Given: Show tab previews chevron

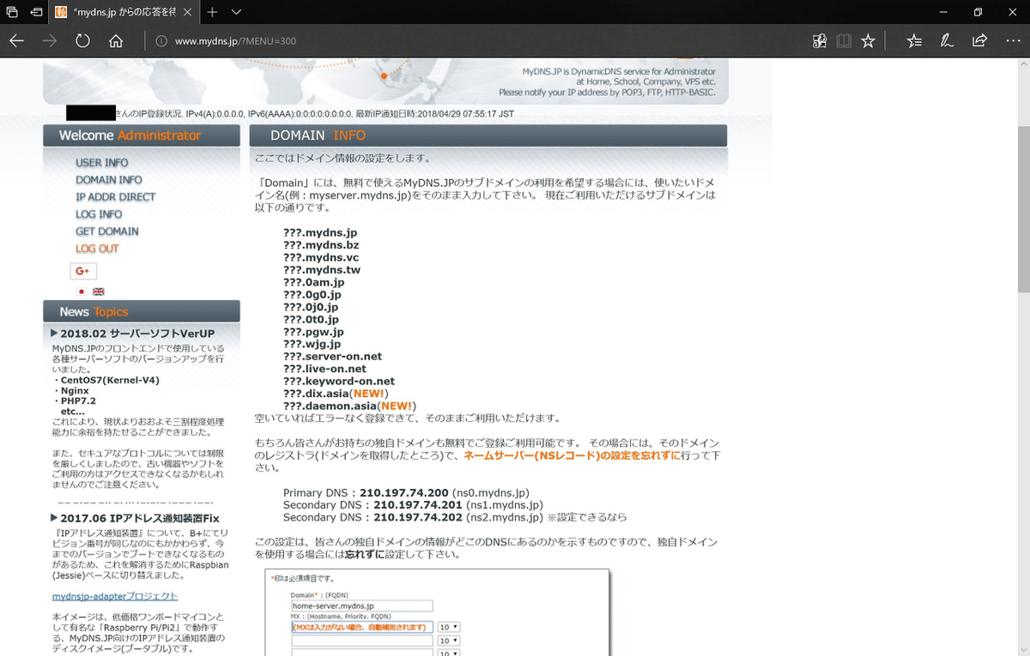Looking at the screenshot, I should (237, 12).
